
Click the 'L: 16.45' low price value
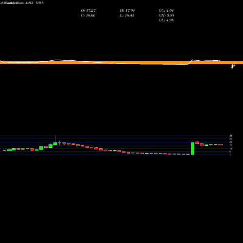127,16
